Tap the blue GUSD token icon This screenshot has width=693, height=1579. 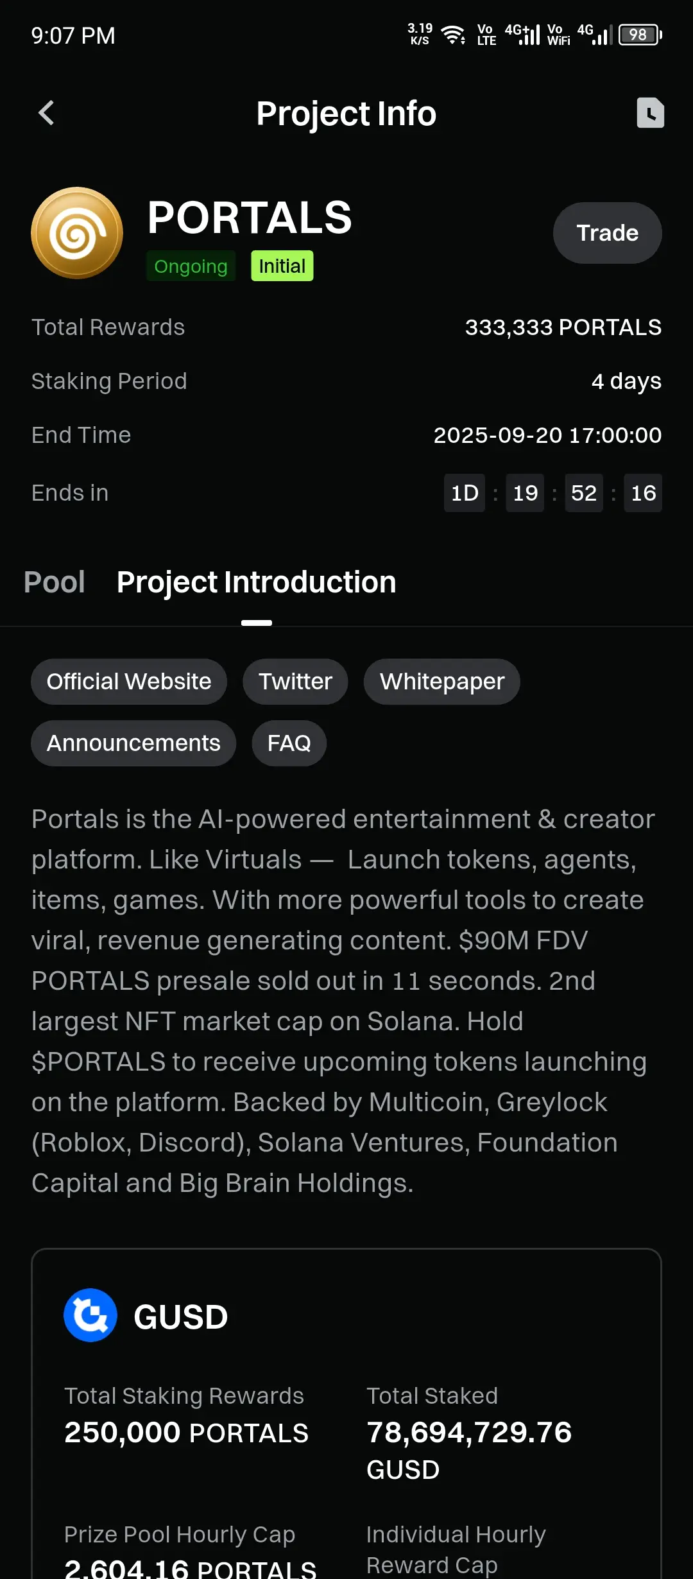coord(90,1315)
